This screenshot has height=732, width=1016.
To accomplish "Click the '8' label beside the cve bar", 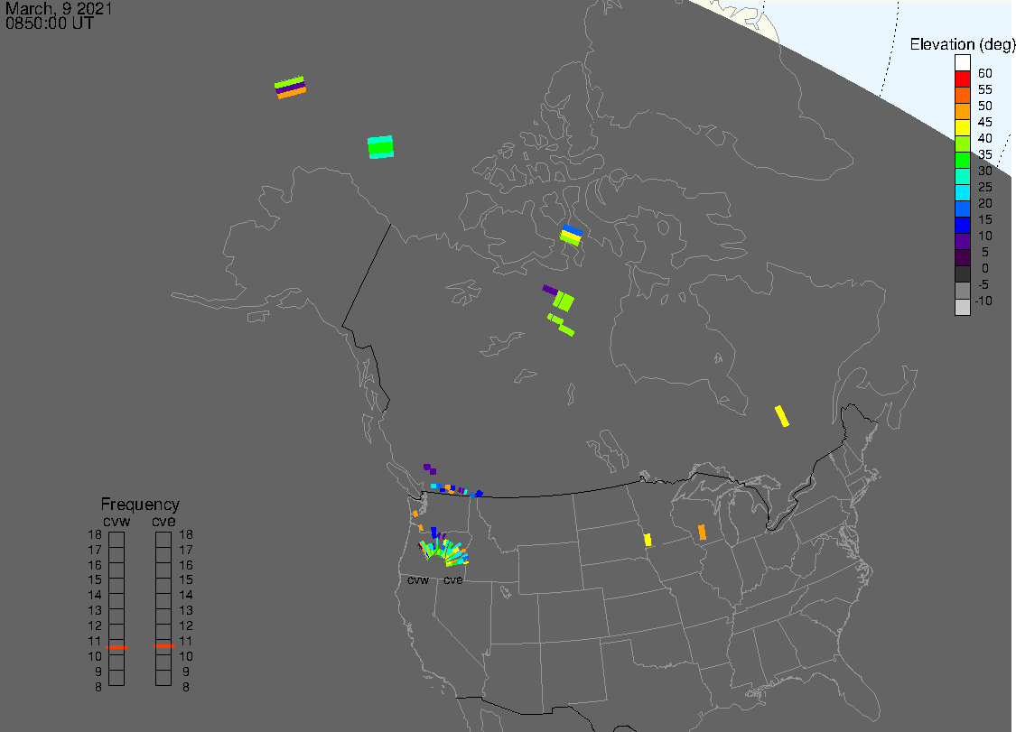I will [186, 687].
